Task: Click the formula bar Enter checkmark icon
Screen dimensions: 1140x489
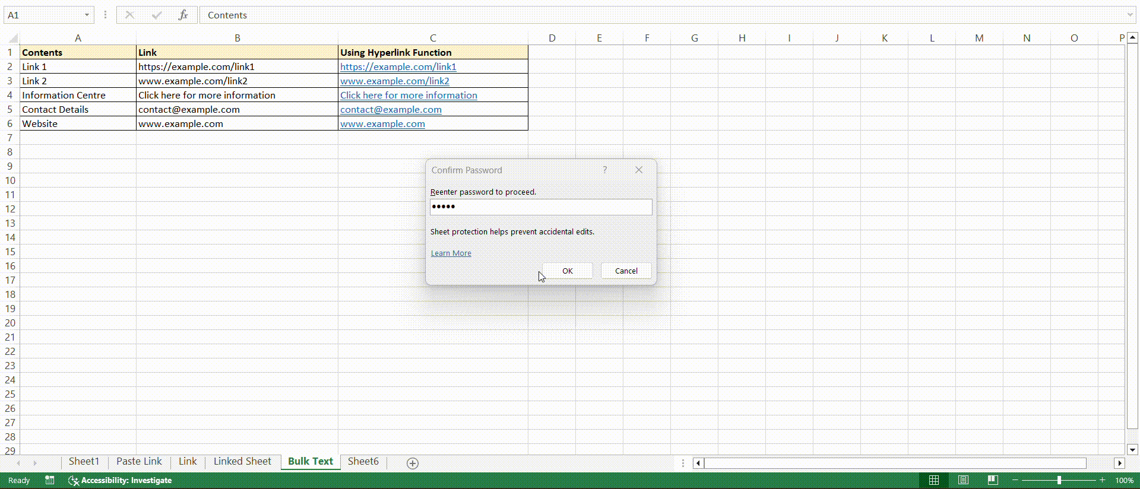Action: (x=157, y=15)
